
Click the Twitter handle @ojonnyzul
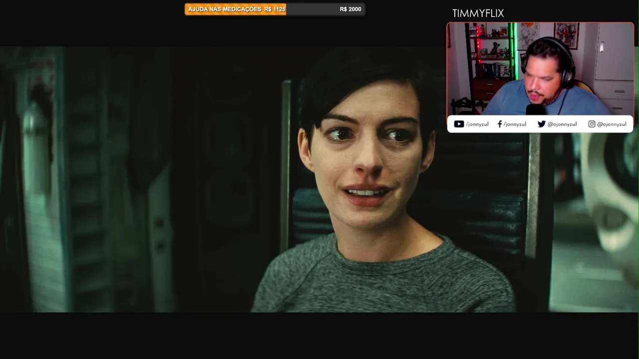[562, 125]
